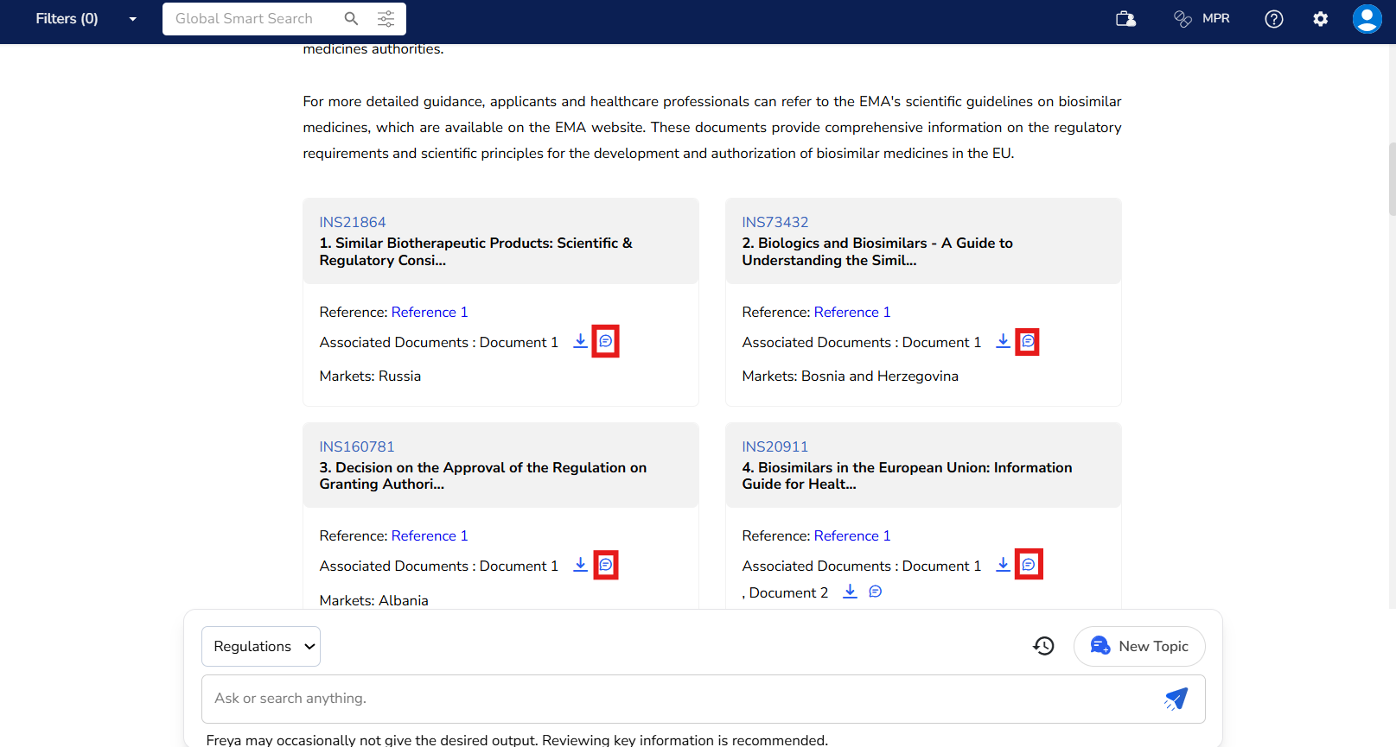This screenshot has width=1396, height=747.
Task: Open chat icon for INS160781 Document 1
Action: [x=606, y=565]
